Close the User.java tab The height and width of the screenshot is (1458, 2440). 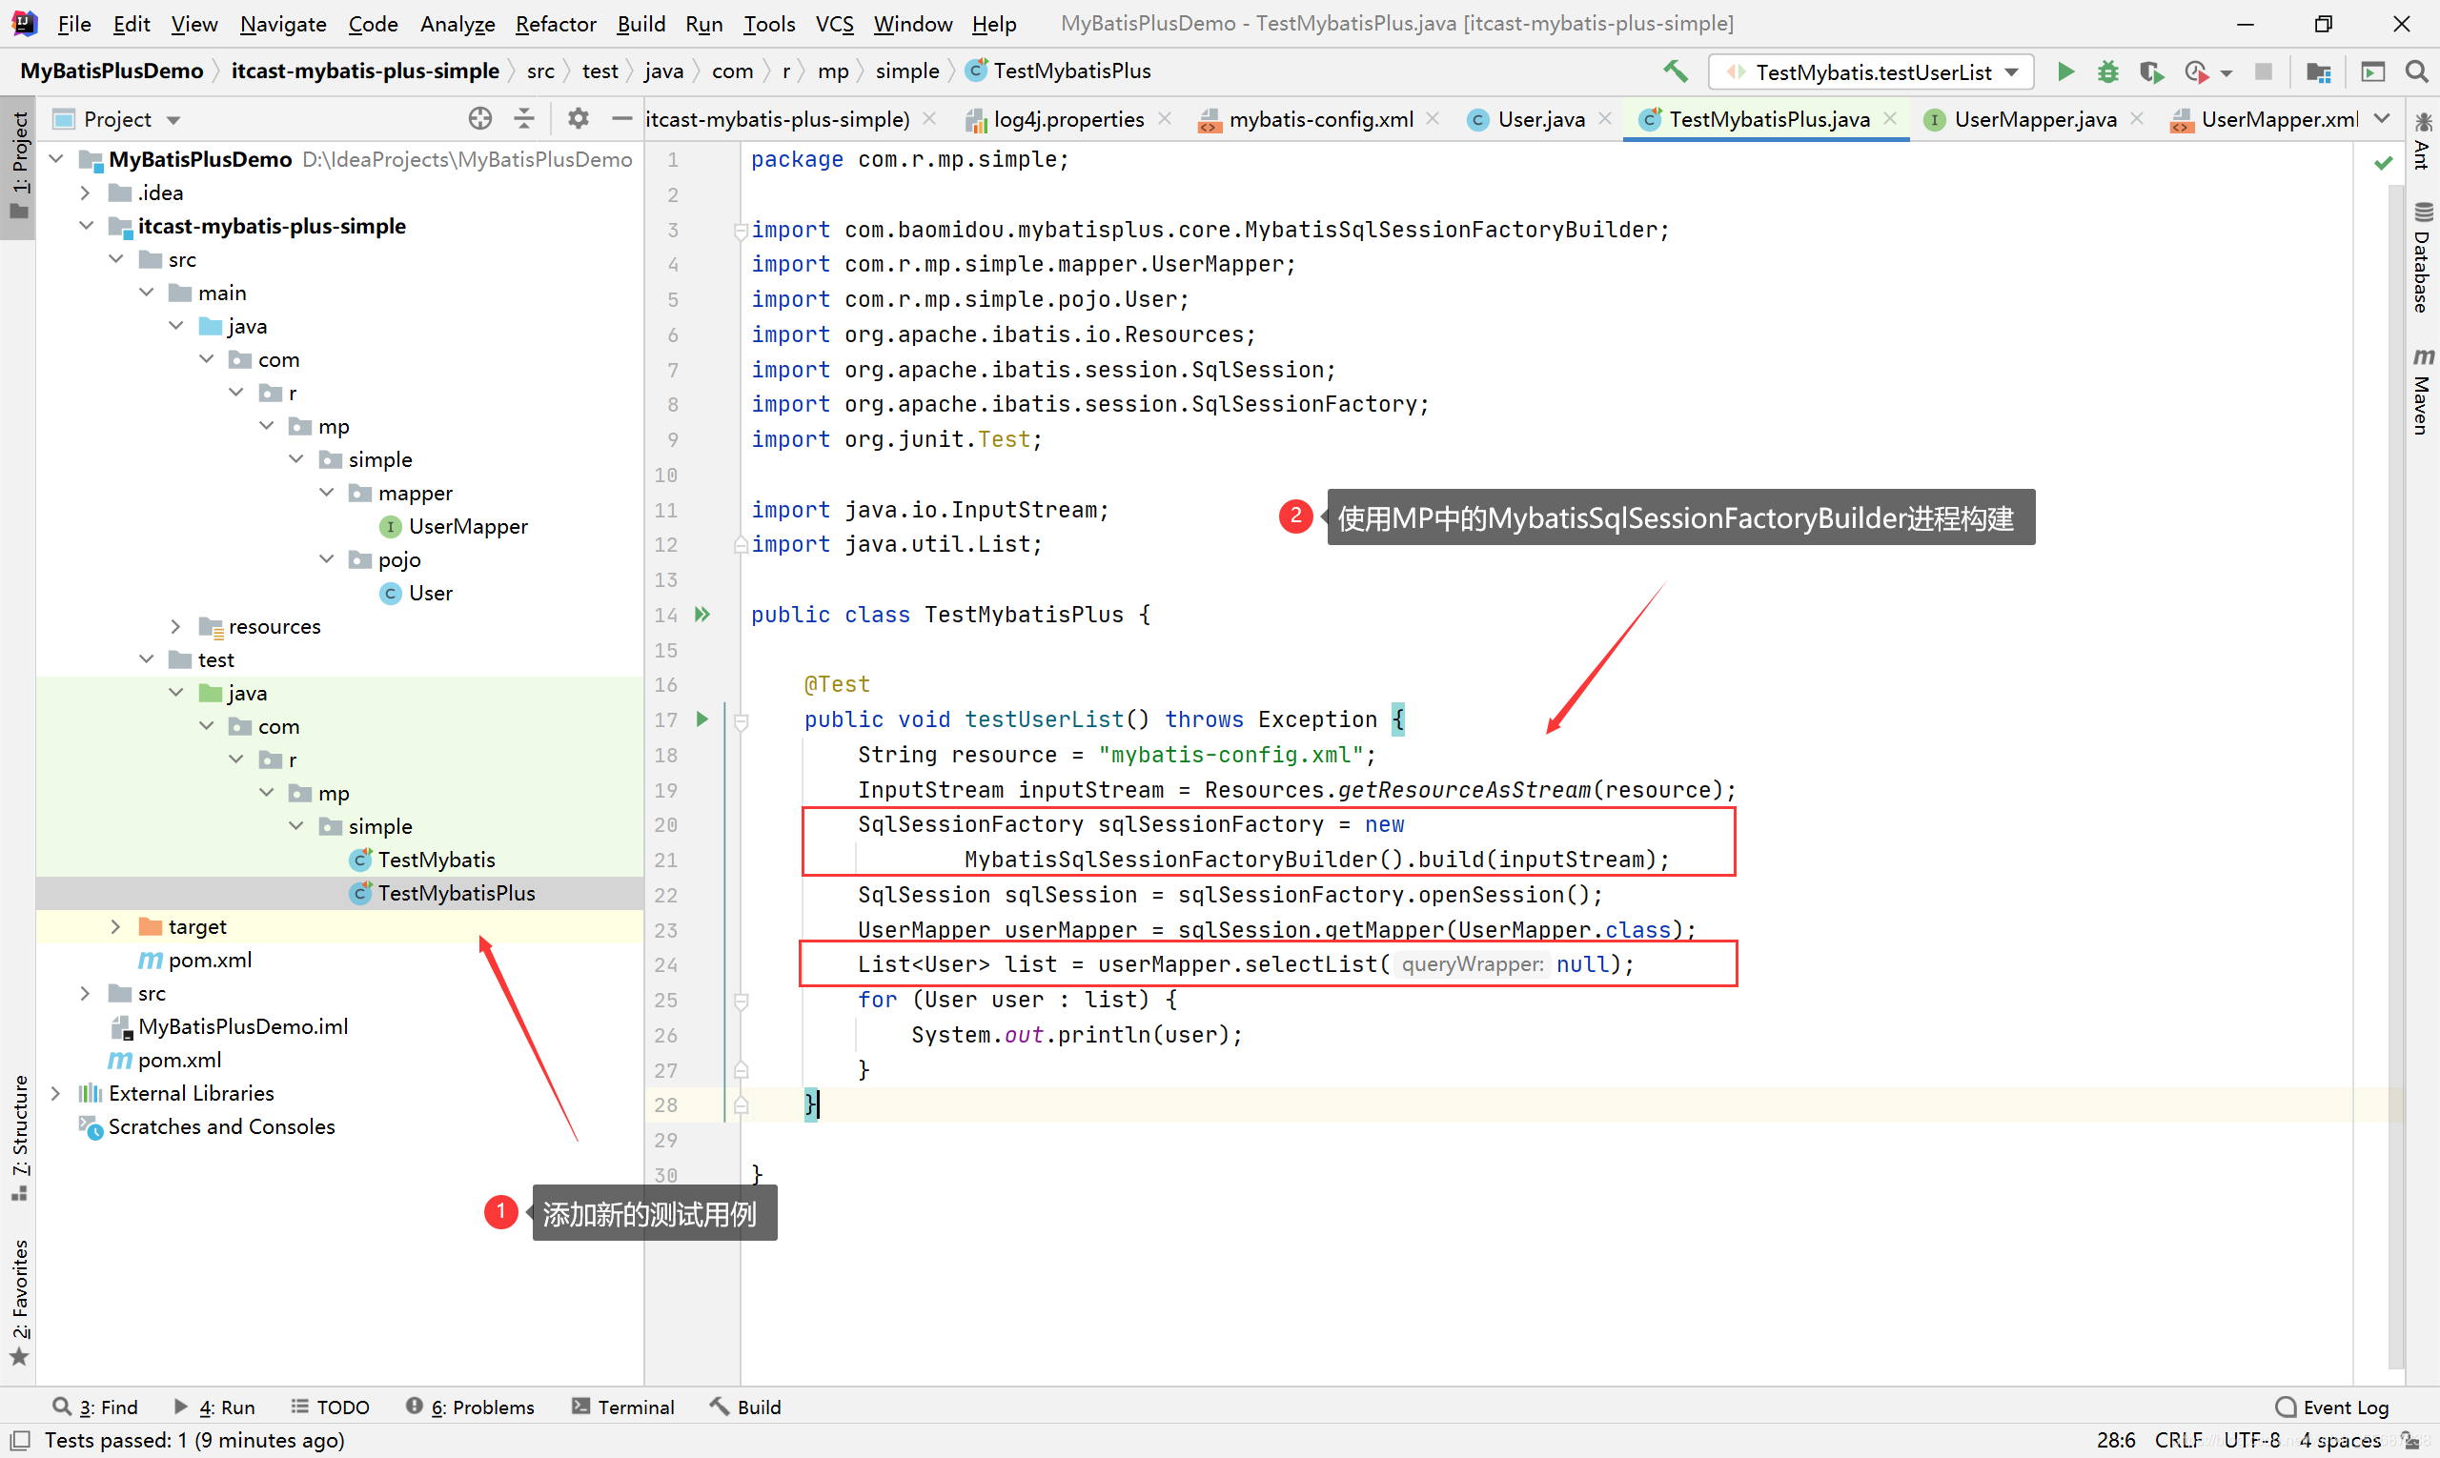click(x=1605, y=119)
